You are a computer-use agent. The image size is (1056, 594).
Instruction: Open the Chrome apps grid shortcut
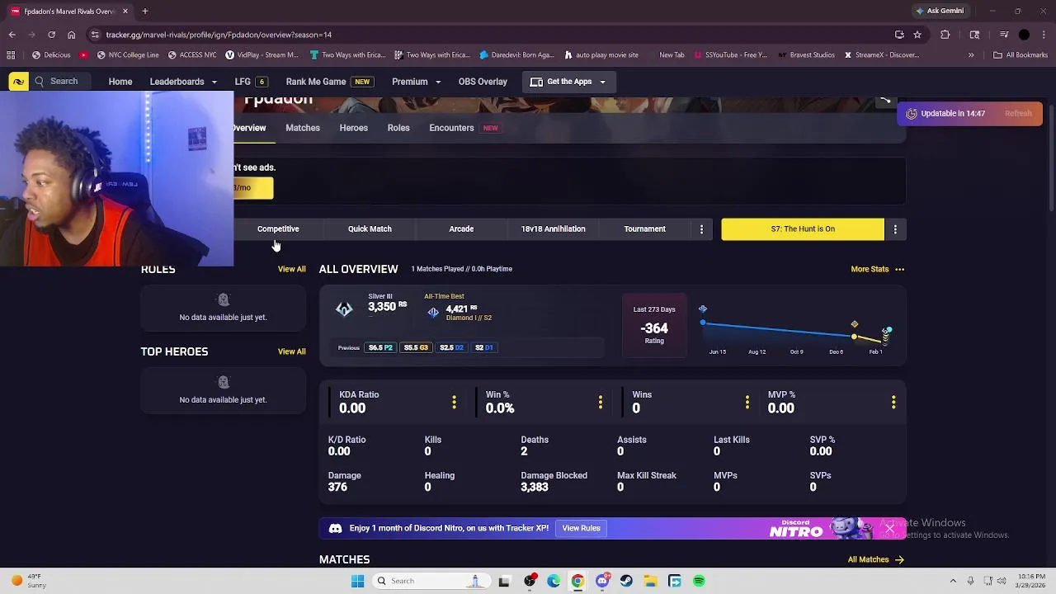tap(11, 55)
